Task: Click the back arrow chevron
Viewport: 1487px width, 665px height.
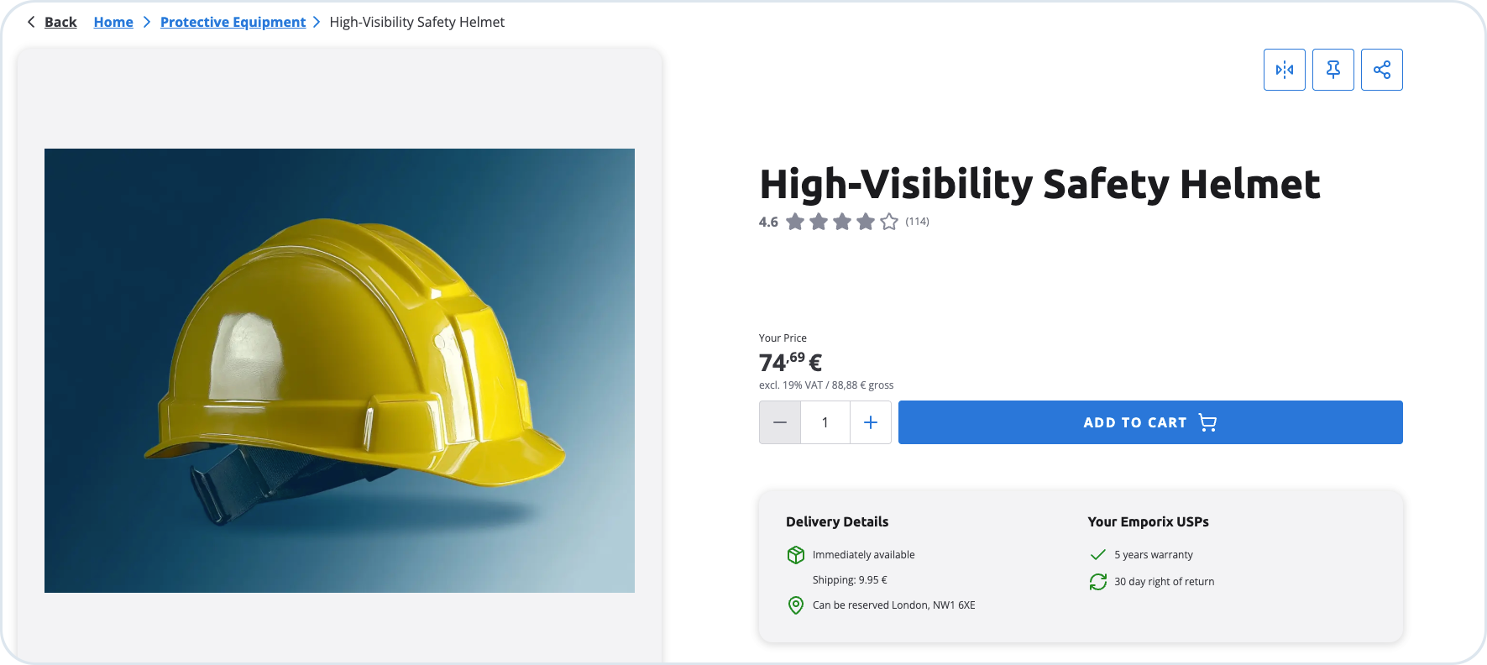Action: 31,22
